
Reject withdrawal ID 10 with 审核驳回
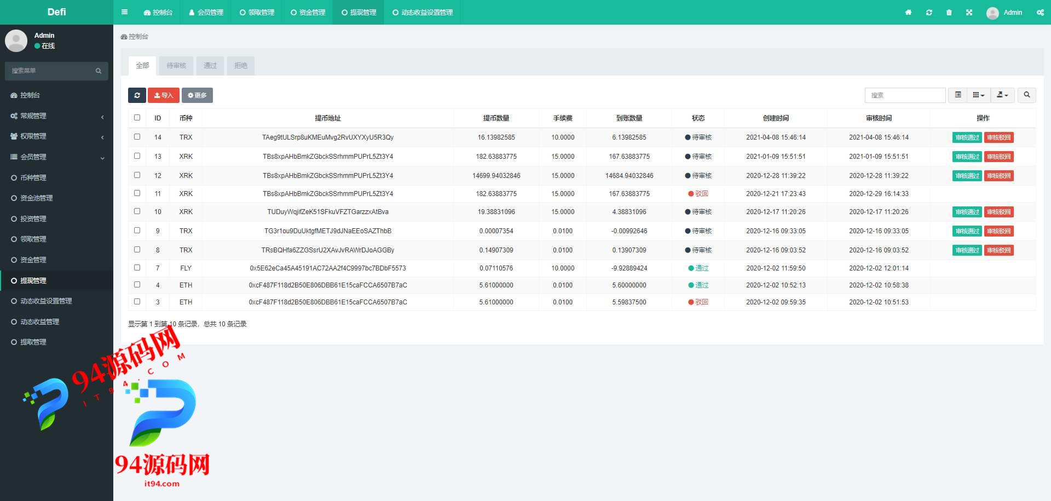tap(999, 212)
